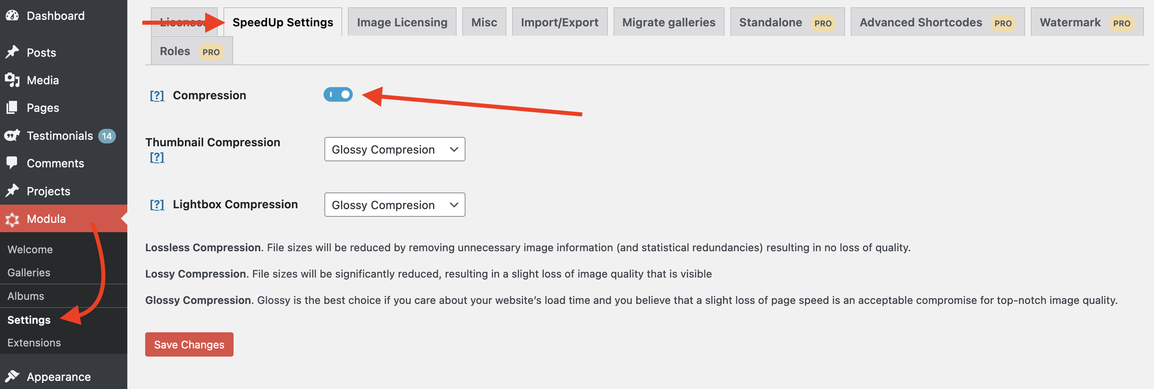The image size is (1154, 389).
Task: Click the Lightbox Compression [?] help link
Action: [157, 205]
